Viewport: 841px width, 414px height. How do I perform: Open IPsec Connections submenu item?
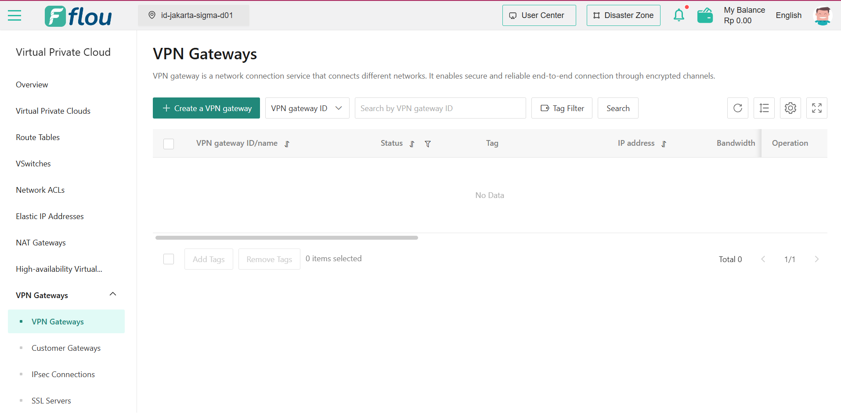[x=63, y=374]
